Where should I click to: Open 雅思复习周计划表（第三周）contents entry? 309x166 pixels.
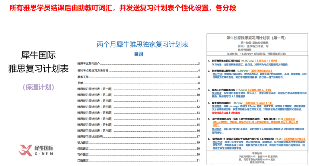pyautogui.click(x=138, y=101)
